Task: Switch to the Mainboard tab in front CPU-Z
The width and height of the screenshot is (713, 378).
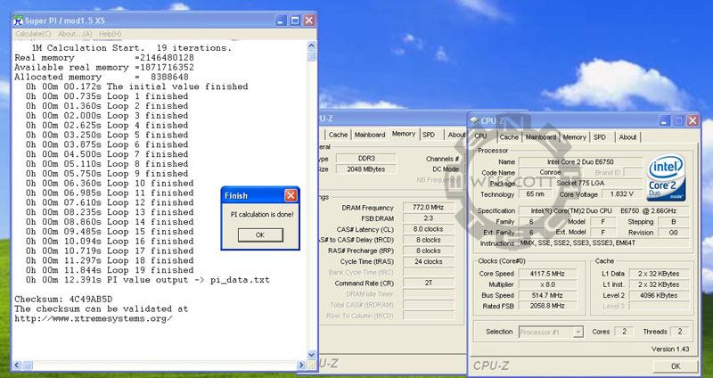Action: coord(541,137)
